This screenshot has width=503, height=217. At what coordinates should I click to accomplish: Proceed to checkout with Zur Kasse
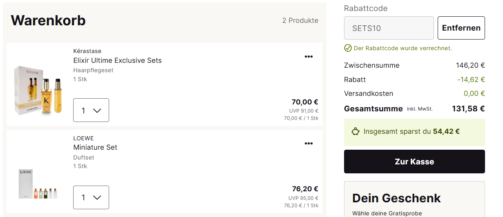click(x=414, y=162)
